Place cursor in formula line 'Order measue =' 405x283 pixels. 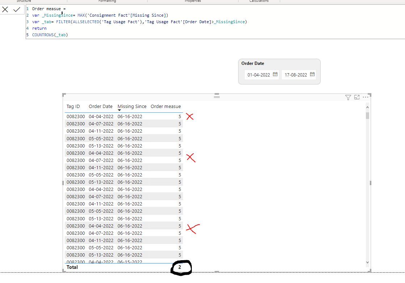49,9
